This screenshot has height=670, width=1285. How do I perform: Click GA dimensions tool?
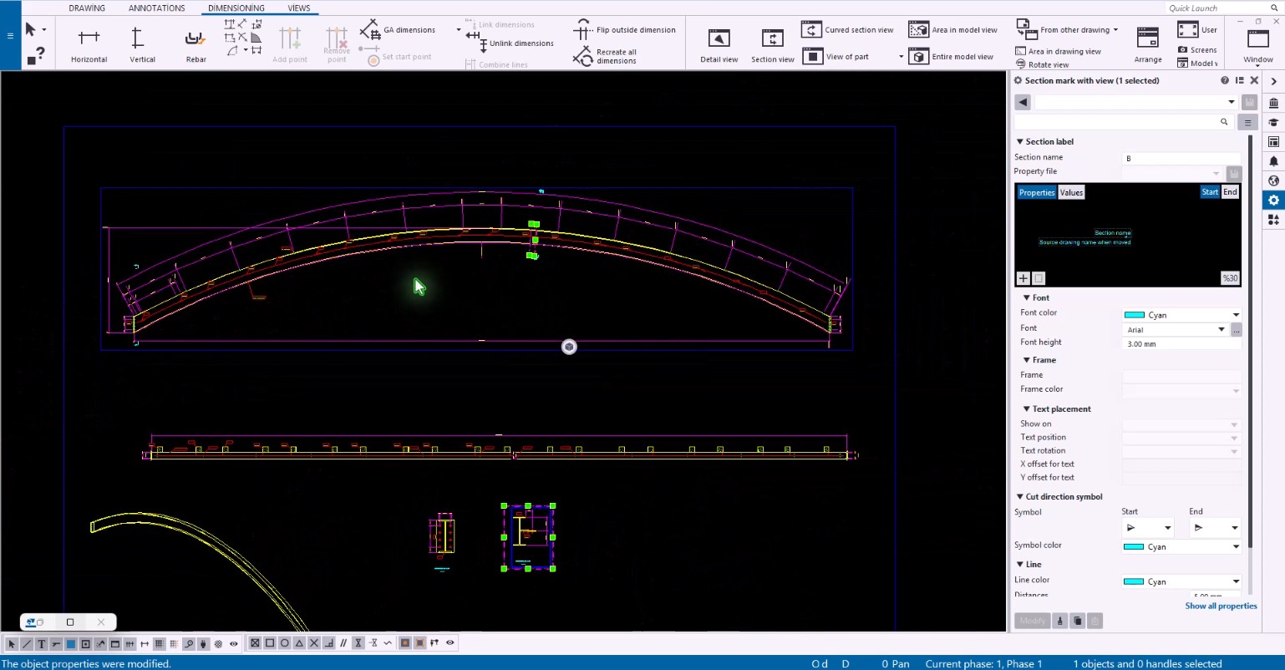coord(399,30)
